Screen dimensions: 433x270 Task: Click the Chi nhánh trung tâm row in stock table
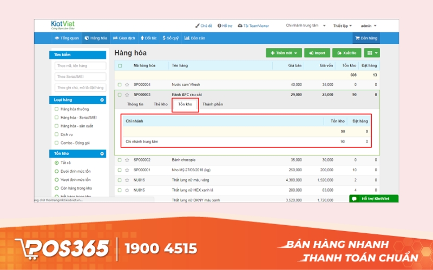click(x=247, y=141)
